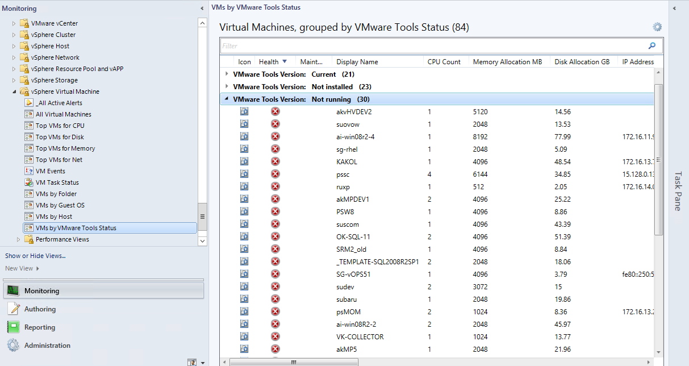Click the Filter input field
The image size is (689, 366).
(x=433, y=45)
